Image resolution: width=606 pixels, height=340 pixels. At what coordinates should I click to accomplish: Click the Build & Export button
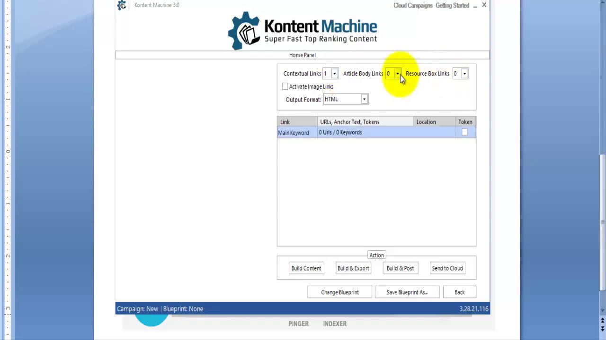click(353, 268)
